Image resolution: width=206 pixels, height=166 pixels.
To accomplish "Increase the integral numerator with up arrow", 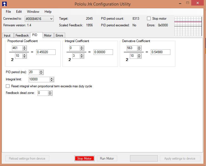I will pyautogui.click(x=82, y=47).
